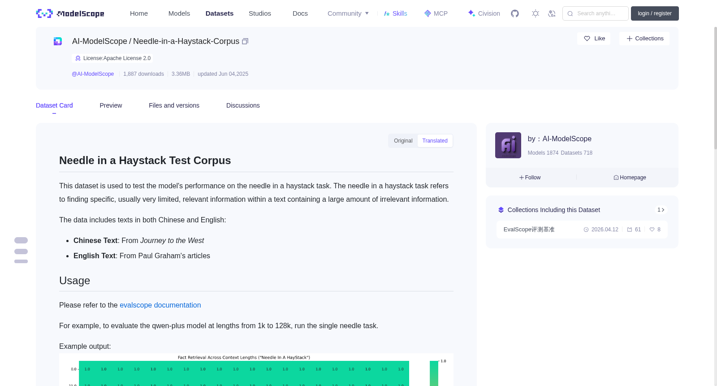The width and height of the screenshot is (717, 386).
Task: Click the '2026.04.12' collection date
Action: [605, 230]
